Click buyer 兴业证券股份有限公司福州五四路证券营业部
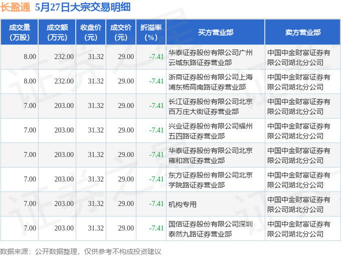 (x=211, y=131)
